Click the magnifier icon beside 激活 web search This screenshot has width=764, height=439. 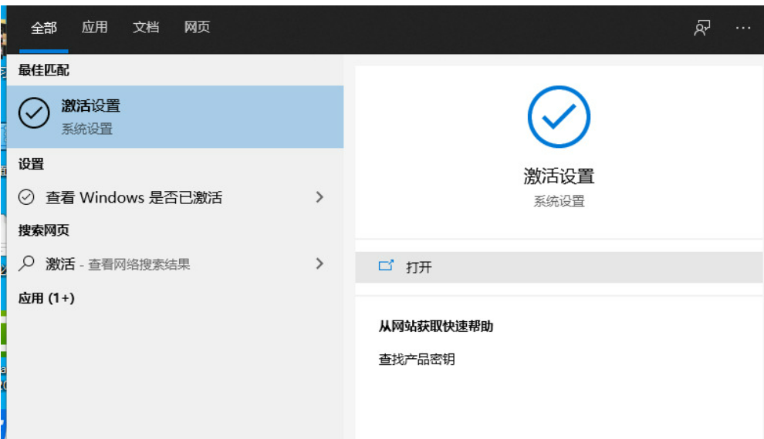[26, 264]
